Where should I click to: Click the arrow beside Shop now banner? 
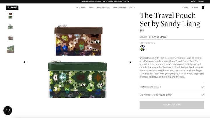(x=128, y=1)
